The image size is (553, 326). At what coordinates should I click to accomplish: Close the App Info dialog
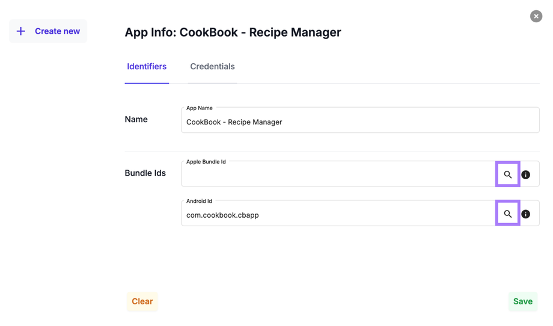click(536, 16)
